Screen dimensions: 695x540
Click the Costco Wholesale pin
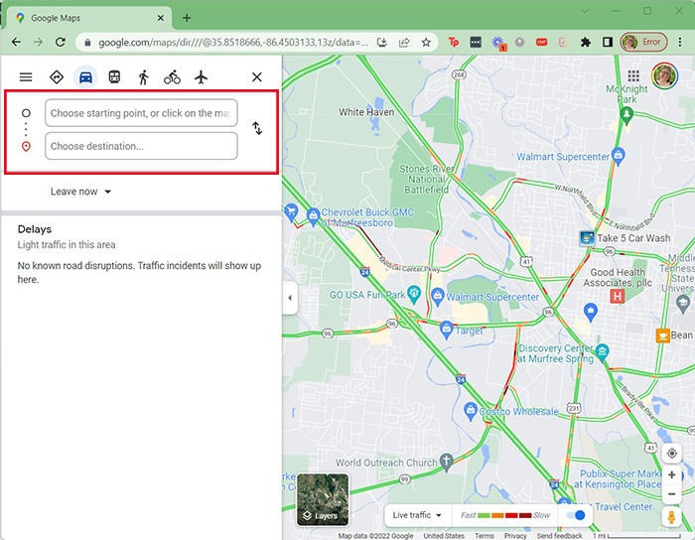(x=471, y=411)
